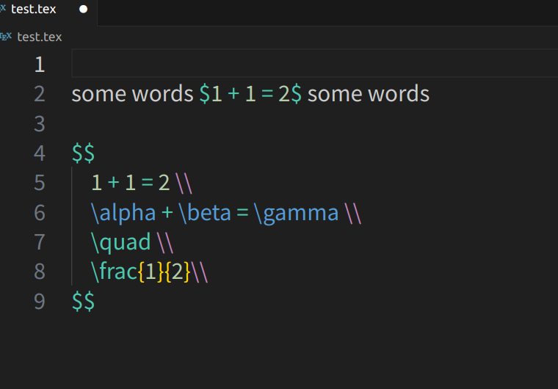Click line number 9 in the gutter

pyautogui.click(x=40, y=302)
